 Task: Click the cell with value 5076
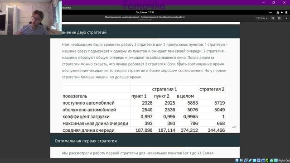[x=193, y=110]
